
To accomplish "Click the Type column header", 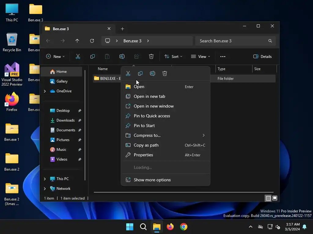I will pyautogui.click(x=221, y=69).
